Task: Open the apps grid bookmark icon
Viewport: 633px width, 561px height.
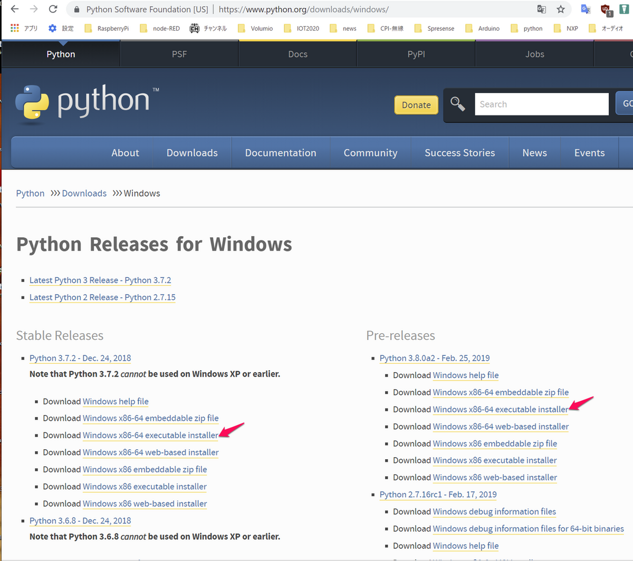Action: point(15,28)
